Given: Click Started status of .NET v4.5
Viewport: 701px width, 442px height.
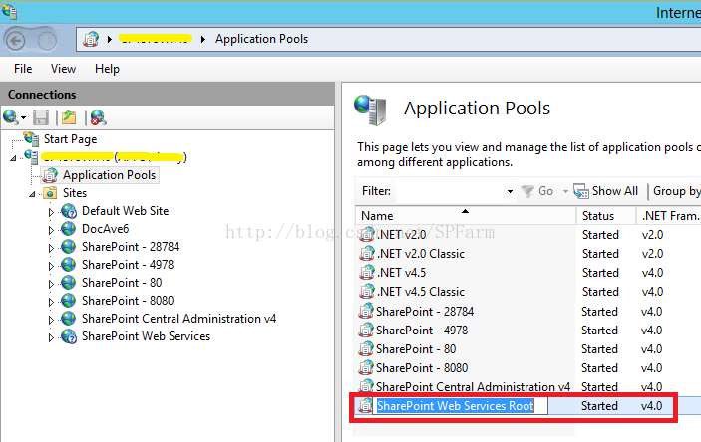Looking at the screenshot, I should (x=600, y=273).
